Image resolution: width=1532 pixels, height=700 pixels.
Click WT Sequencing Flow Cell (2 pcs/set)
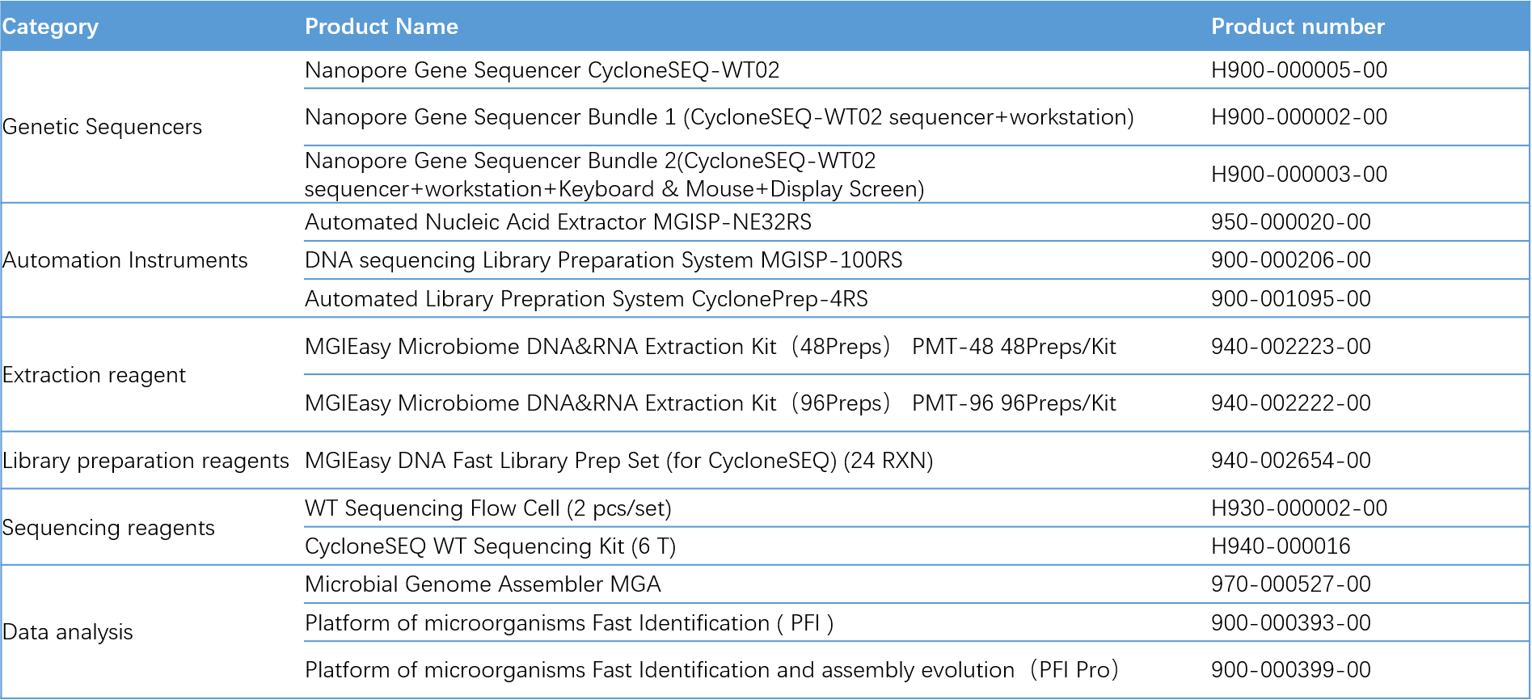pyautogui.click(x=488, y=508)
